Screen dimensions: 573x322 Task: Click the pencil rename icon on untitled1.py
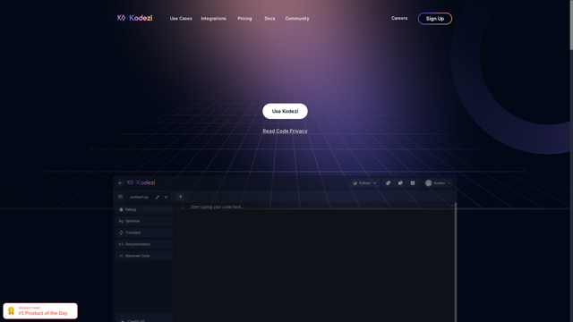pyautogui.click(x=158, y=197)
